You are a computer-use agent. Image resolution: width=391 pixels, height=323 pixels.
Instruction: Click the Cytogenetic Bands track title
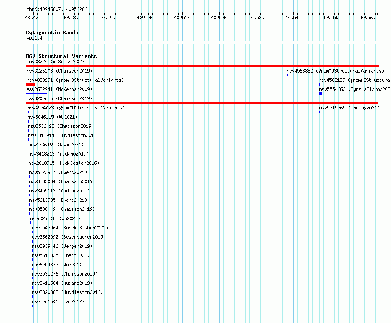[52, 33]
